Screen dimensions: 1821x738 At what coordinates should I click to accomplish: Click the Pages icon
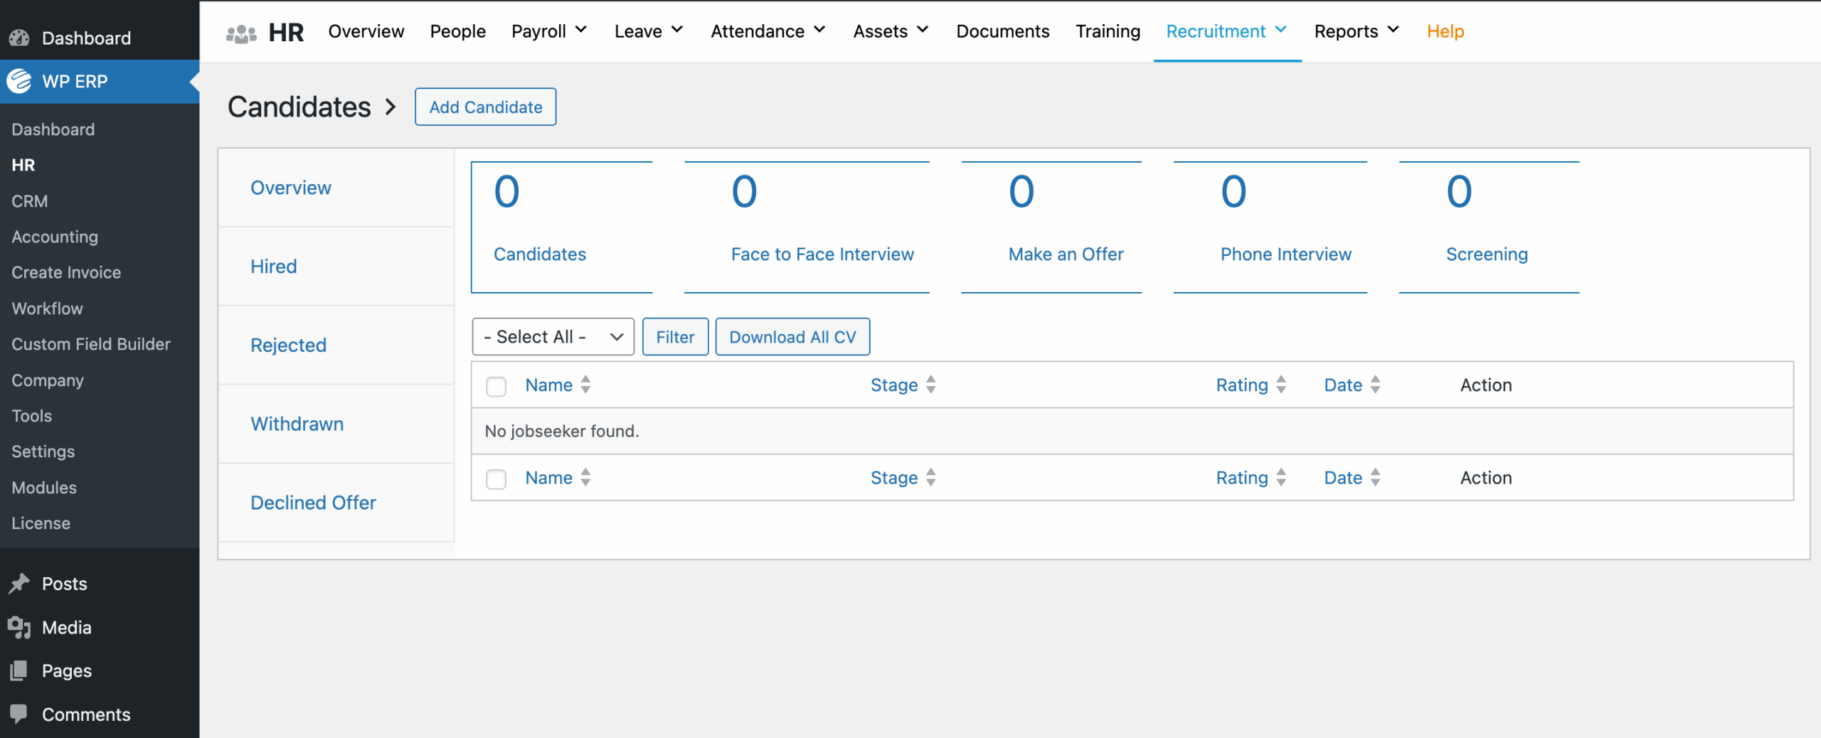click(x=18, y=670)
